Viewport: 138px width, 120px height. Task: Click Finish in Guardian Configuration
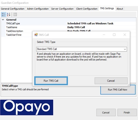pyautogui.click(x=127, y=112)
